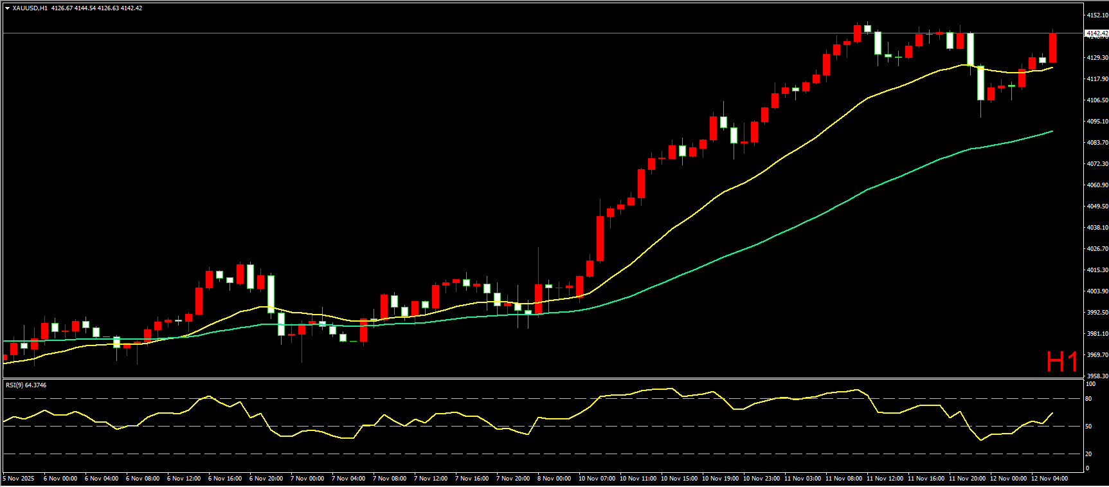Image resolution: width=1109 pixels, height=487 pixels.
Task: Open the dropdown arrow beside XAUUSD,H1
Action: pos(7,8)
